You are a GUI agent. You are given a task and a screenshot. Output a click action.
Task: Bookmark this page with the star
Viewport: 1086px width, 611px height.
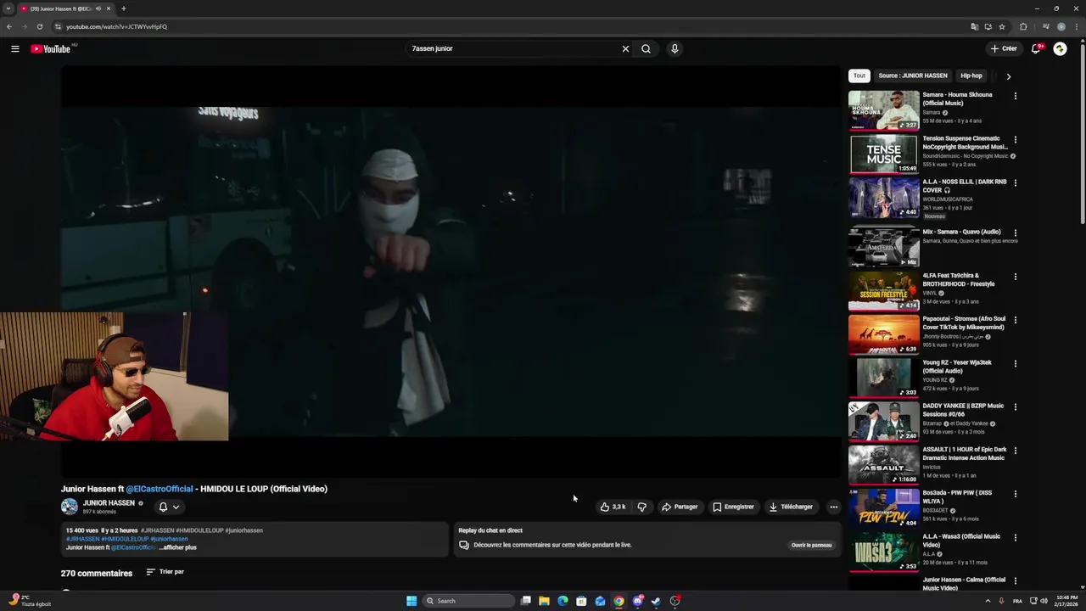coord(1002,26)
